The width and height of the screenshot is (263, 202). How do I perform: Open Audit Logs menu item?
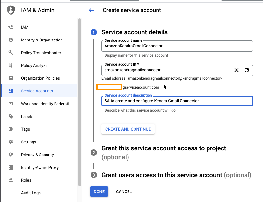pyautogui.click(x=39, y=193)
